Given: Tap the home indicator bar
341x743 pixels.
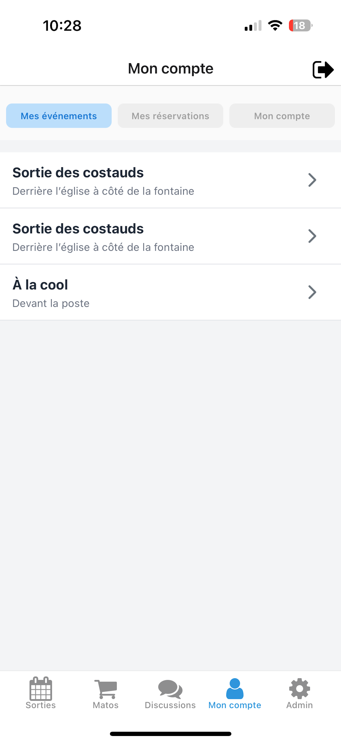Looking at the screenshot, I should point(171,734).
